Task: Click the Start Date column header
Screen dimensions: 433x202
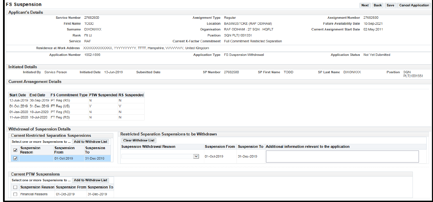Action: pyautogui.click(x=18, y=95)
